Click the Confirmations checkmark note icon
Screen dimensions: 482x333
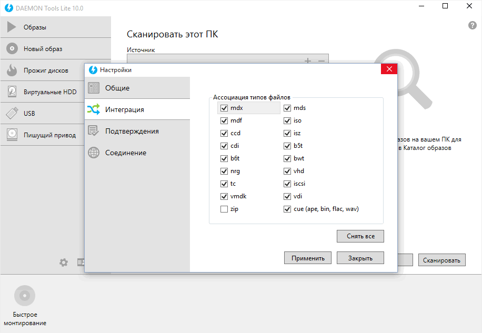pos(94,131)
